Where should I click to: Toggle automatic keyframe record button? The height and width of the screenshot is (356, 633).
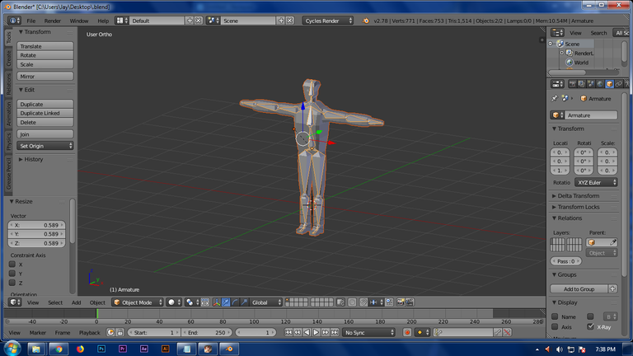click(x=407, y=333)
